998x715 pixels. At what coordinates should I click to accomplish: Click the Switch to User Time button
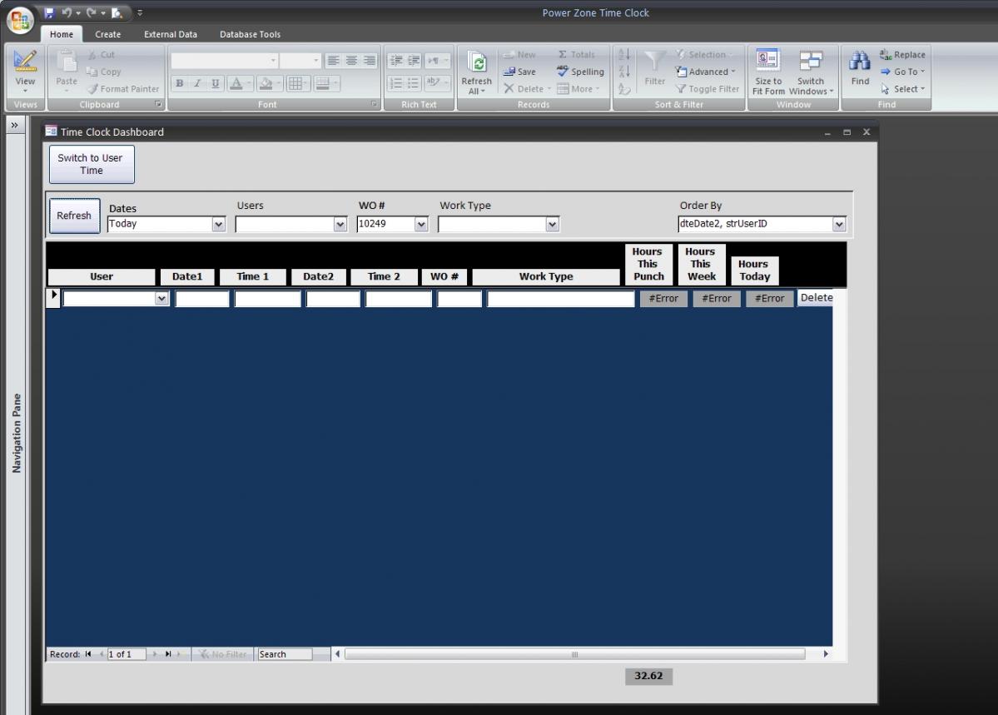click(x=92, y=164)
